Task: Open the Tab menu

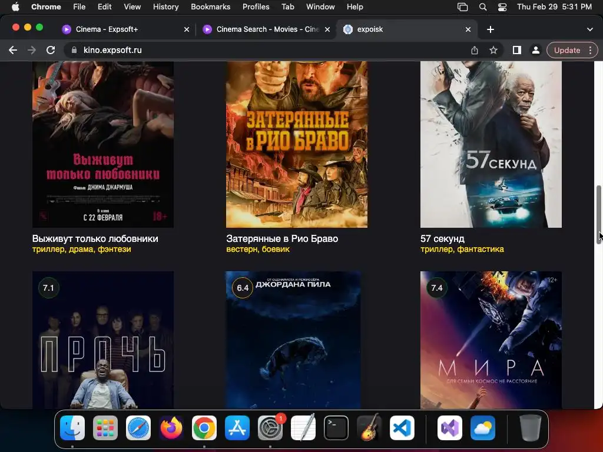Action: 287,7
